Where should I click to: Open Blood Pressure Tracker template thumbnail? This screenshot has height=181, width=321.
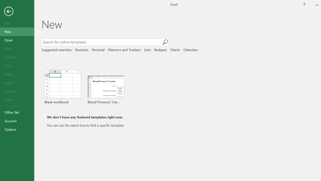click(x=106, y=87)
